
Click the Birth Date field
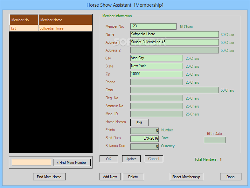(x=215, y=140)
